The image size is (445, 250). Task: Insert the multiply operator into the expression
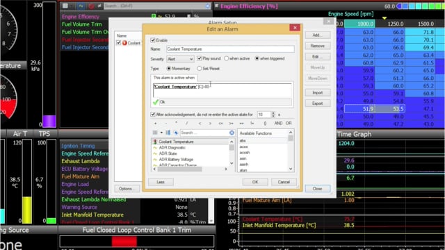(177, 124)
